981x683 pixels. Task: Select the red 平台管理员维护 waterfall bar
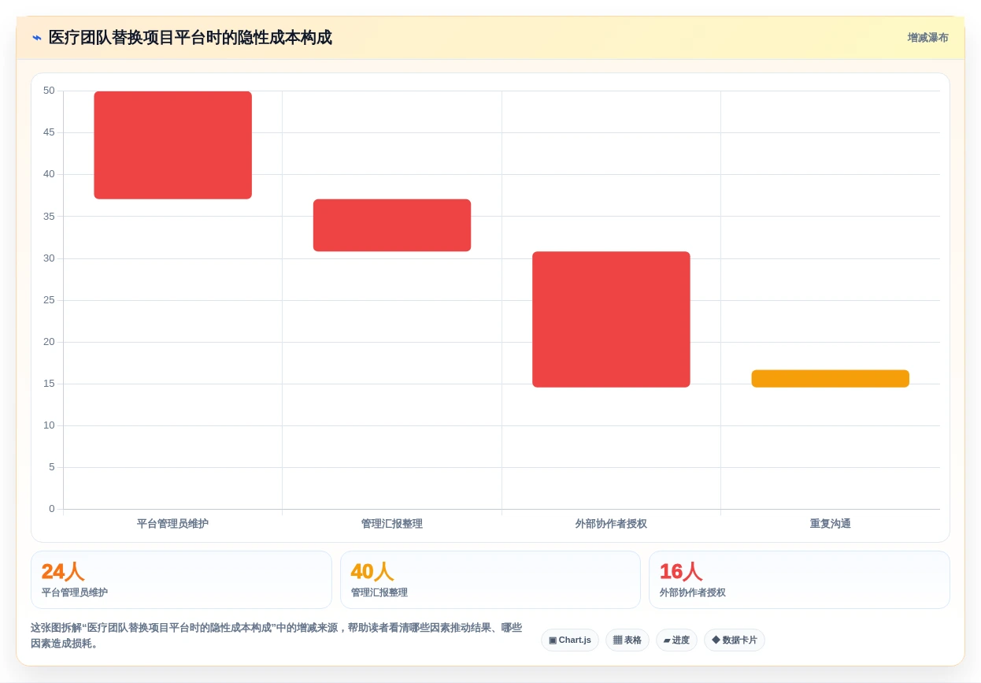[x=172, y=145]
